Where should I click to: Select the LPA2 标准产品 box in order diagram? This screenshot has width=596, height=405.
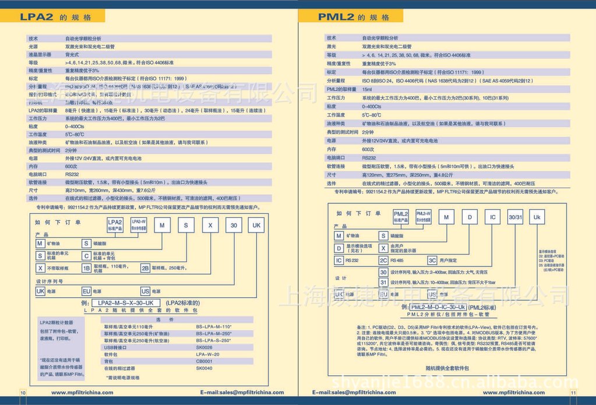pyautogui.click(x=115, y=225)
